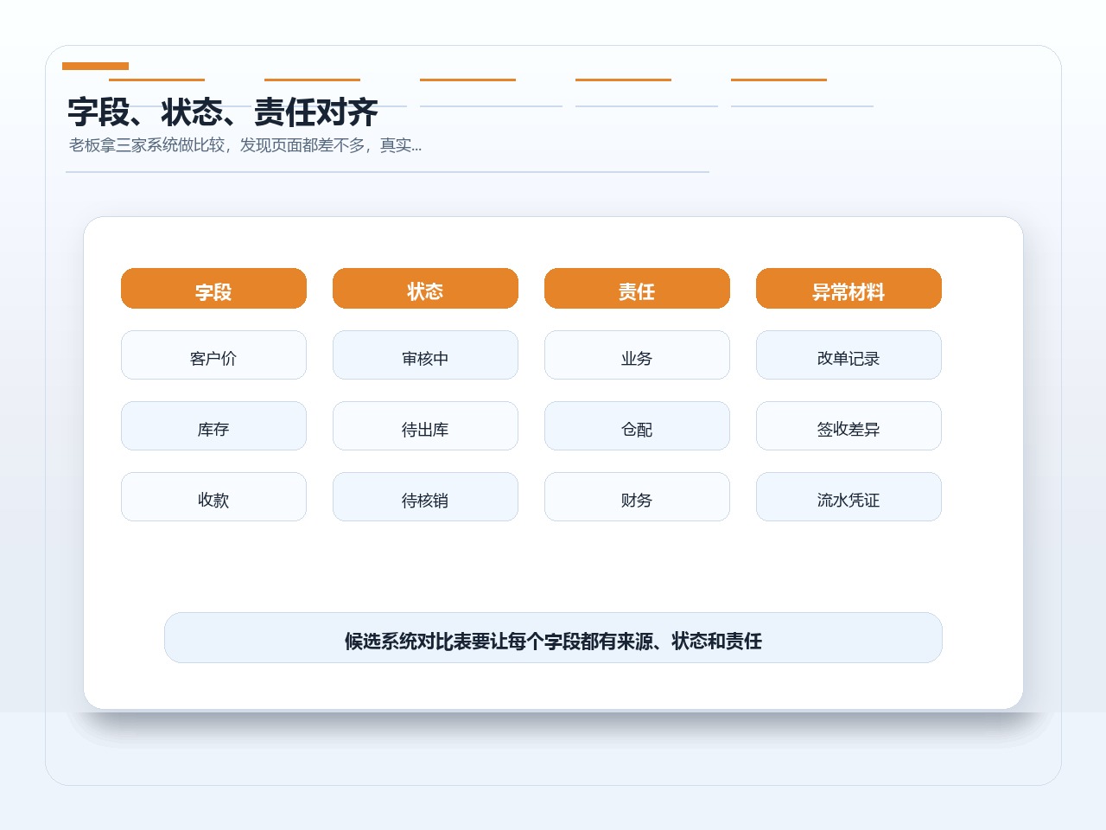Open the 流水凭证 item
Viewport: 1106px width, 830px height.
[849, 496]
